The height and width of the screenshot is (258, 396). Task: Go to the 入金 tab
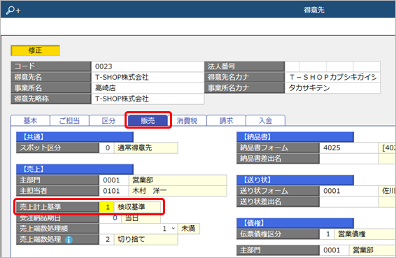265,120
